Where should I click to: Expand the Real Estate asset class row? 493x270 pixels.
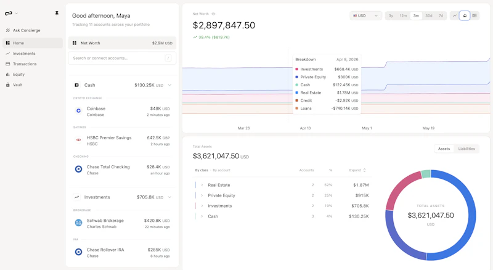[x=202, y=185]
